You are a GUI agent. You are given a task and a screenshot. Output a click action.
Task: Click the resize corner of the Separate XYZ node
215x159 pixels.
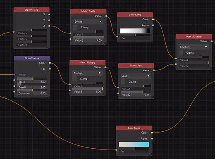click(x=48, y=47)
